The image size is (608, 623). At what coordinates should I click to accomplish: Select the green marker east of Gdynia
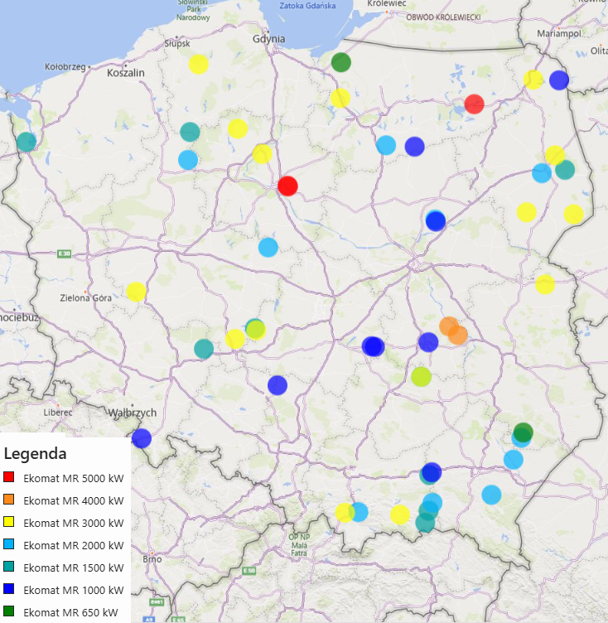341,62
